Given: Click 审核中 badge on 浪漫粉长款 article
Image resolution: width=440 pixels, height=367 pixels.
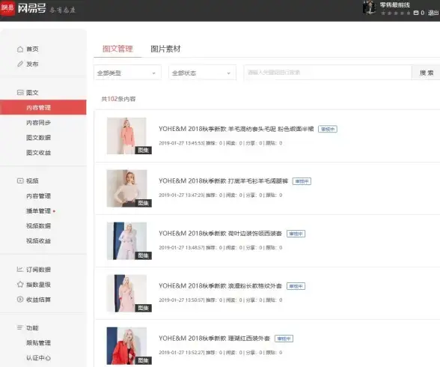Looking at the screenshot, I should 296,286.
